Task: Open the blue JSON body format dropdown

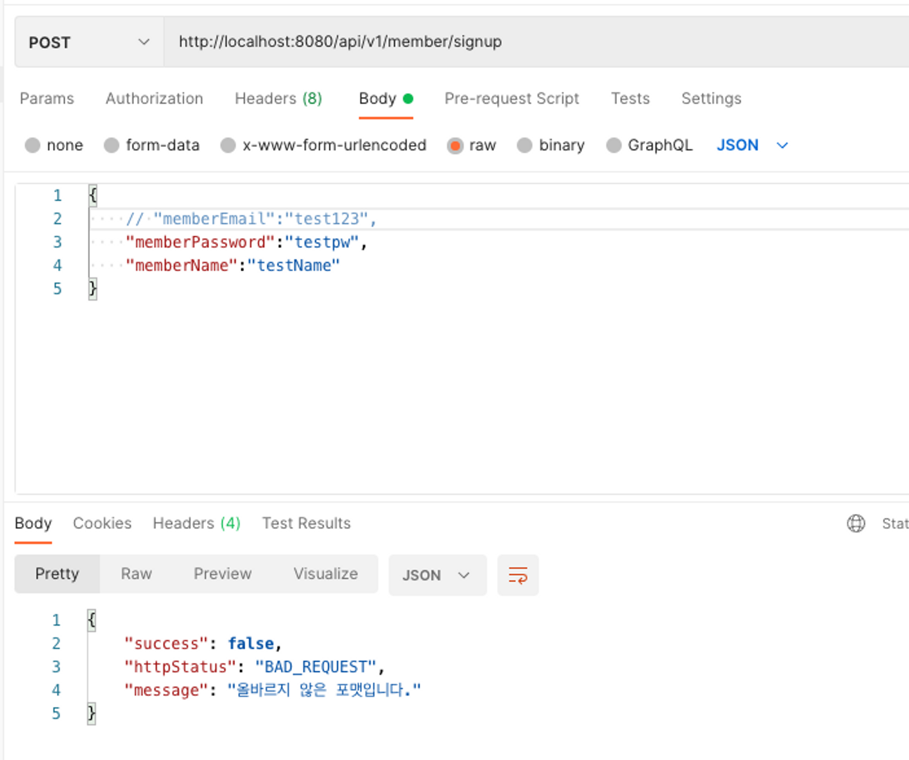Action: tap(752, 145)
